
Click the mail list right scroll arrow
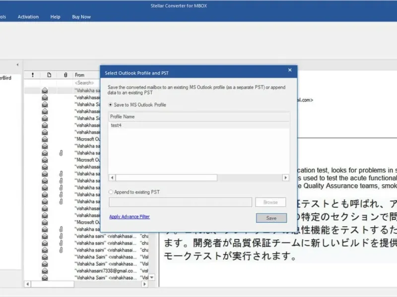click(144, 284)
